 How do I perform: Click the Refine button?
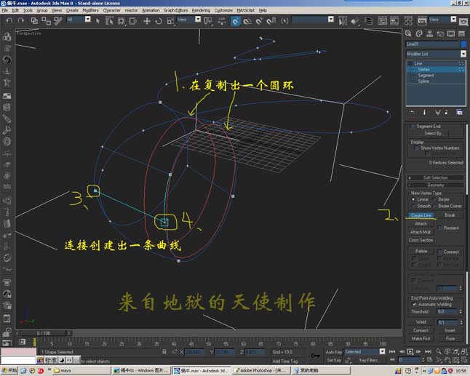click(x=421, y=251)
